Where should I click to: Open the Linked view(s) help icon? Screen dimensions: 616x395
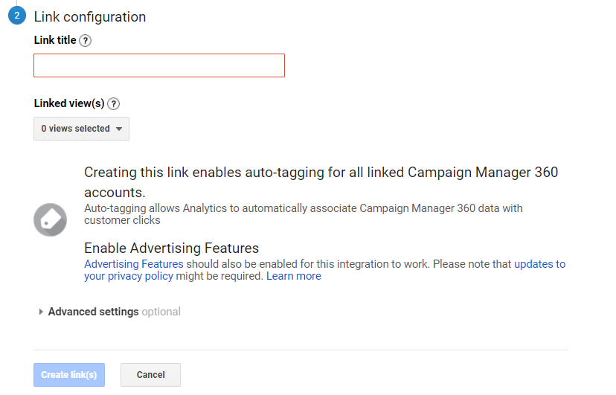click(114, 104)
